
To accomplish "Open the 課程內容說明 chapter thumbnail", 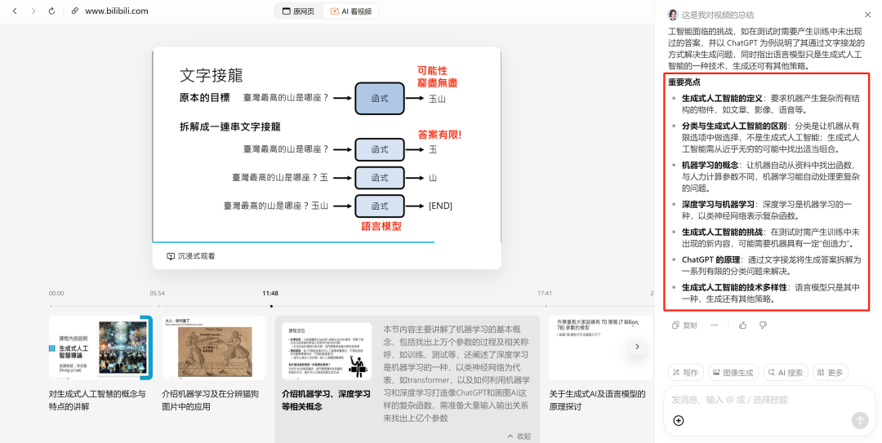I will coord(100,348).
